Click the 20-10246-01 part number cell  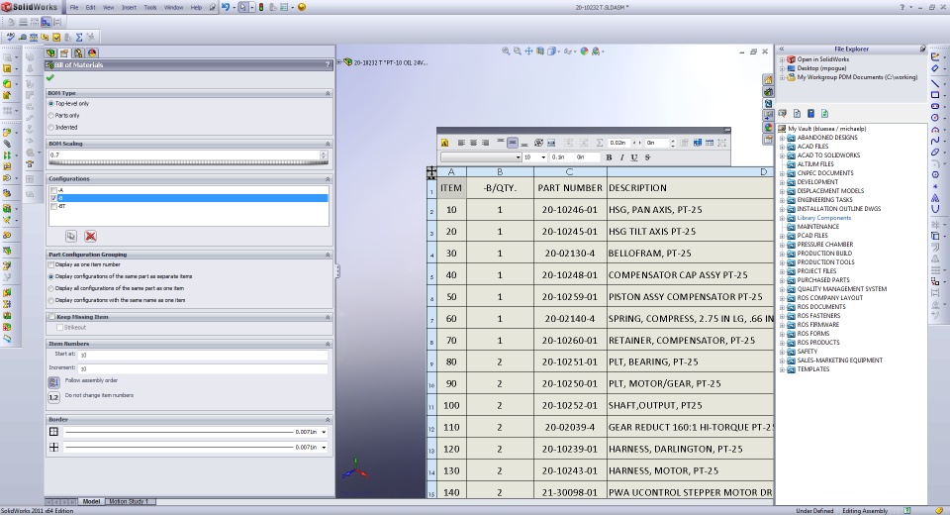[x=570, y=210]
